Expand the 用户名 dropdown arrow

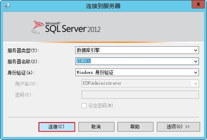[196, 83]
